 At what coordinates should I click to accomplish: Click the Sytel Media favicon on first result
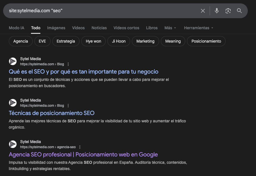click(x=13, y=61)
